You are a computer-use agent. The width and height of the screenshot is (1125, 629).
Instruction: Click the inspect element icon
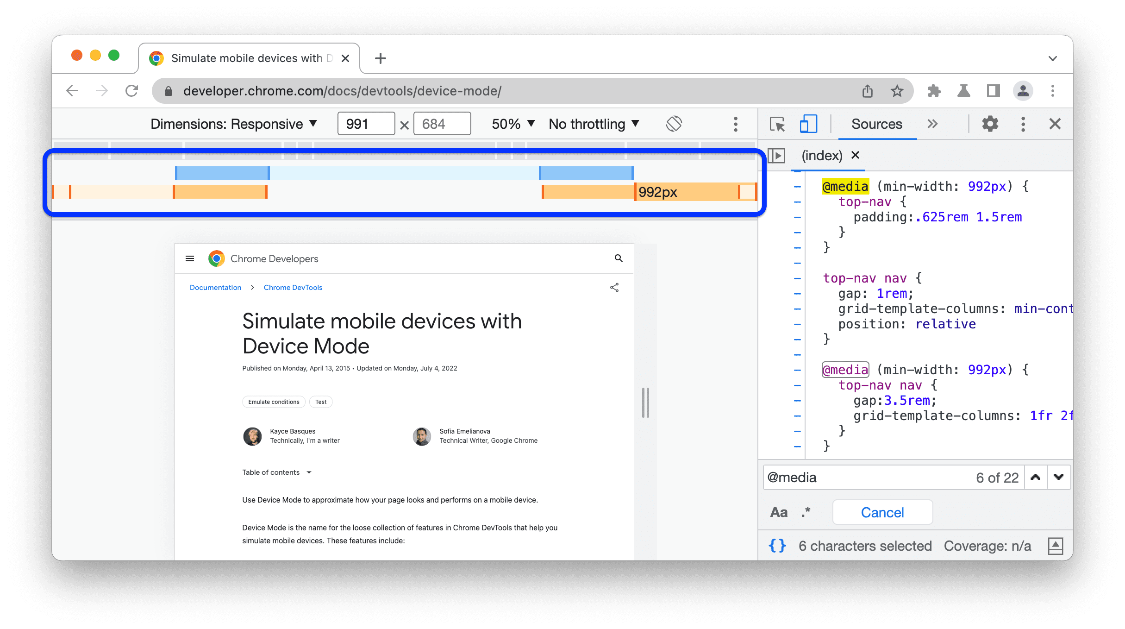point(776,125)
